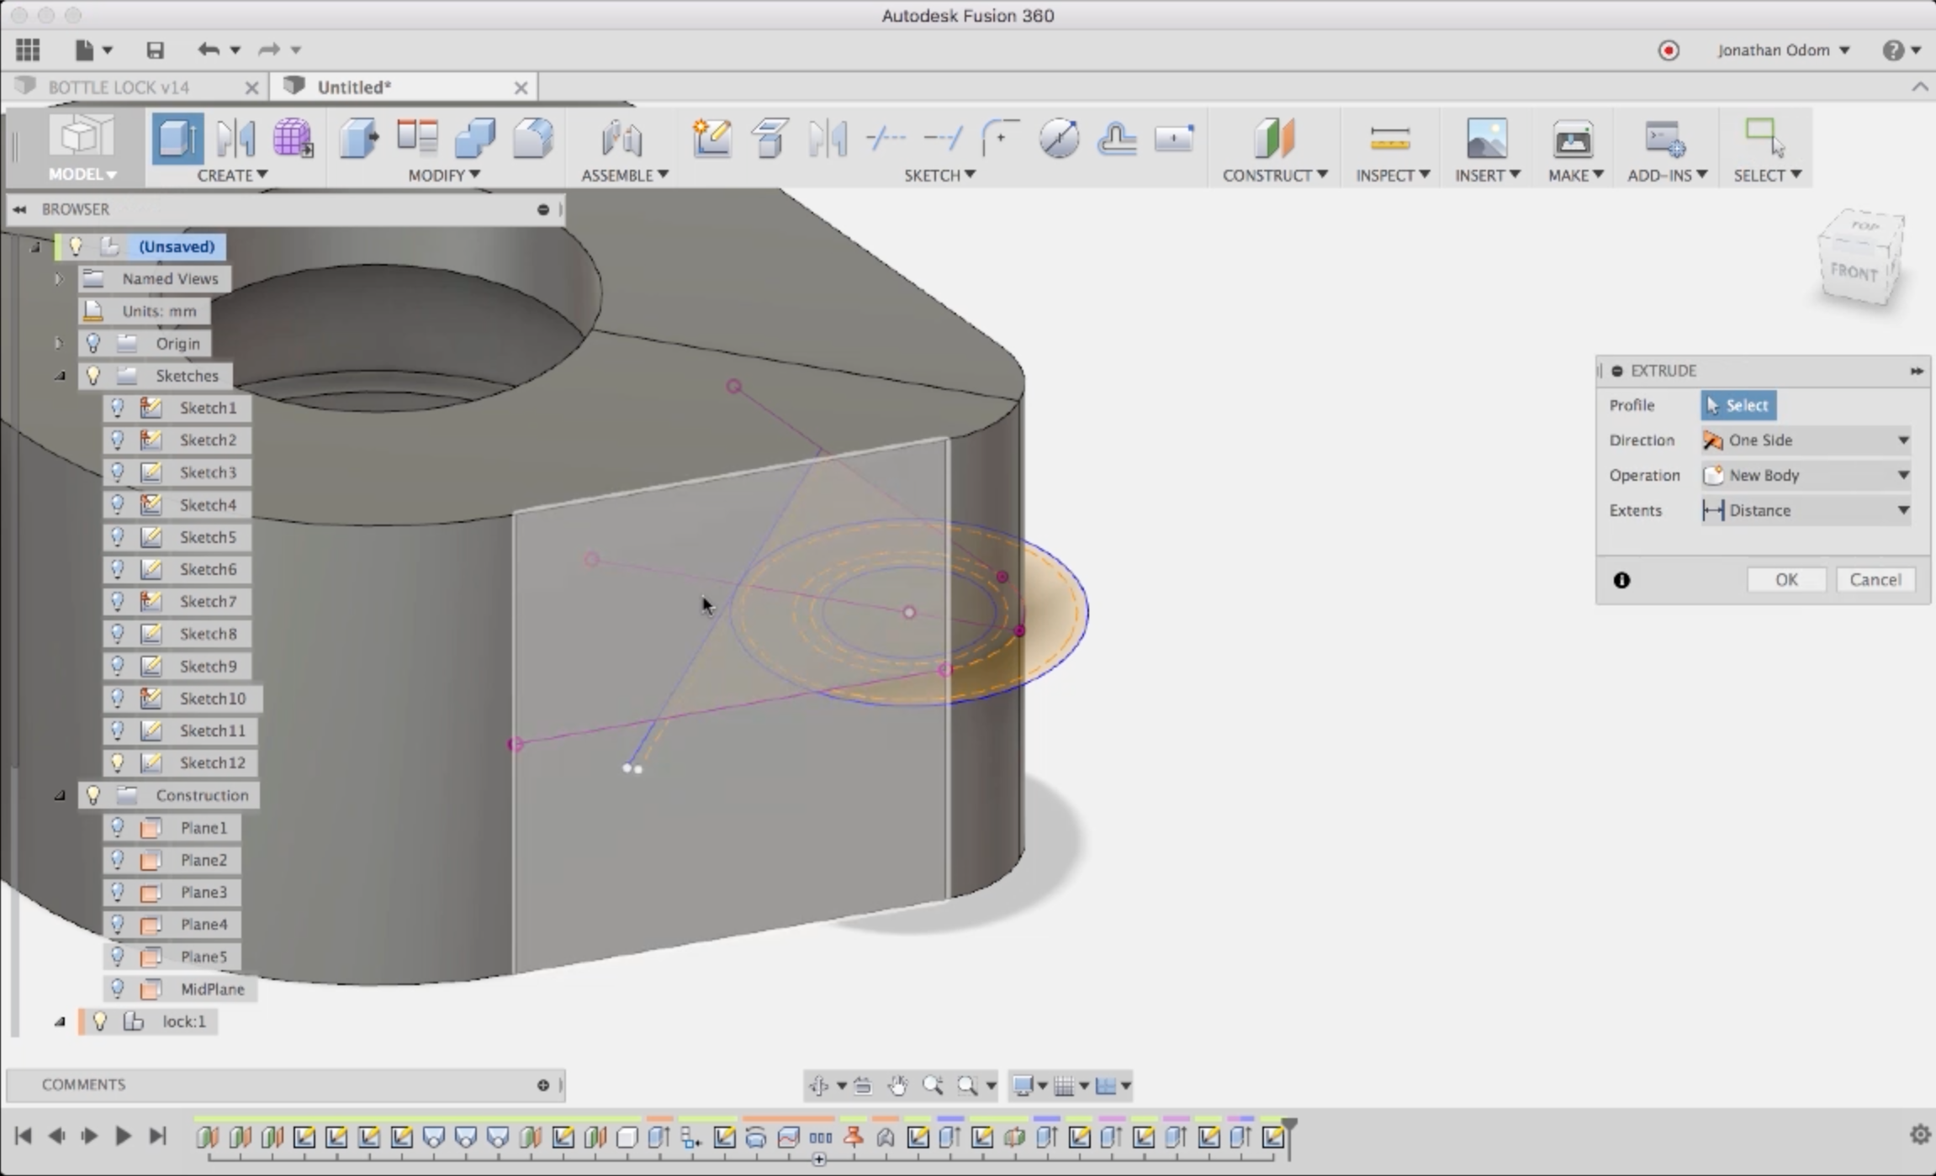Click the Pan hand icon in navigation bar

pyautogui.click(x=898, y=1085)
